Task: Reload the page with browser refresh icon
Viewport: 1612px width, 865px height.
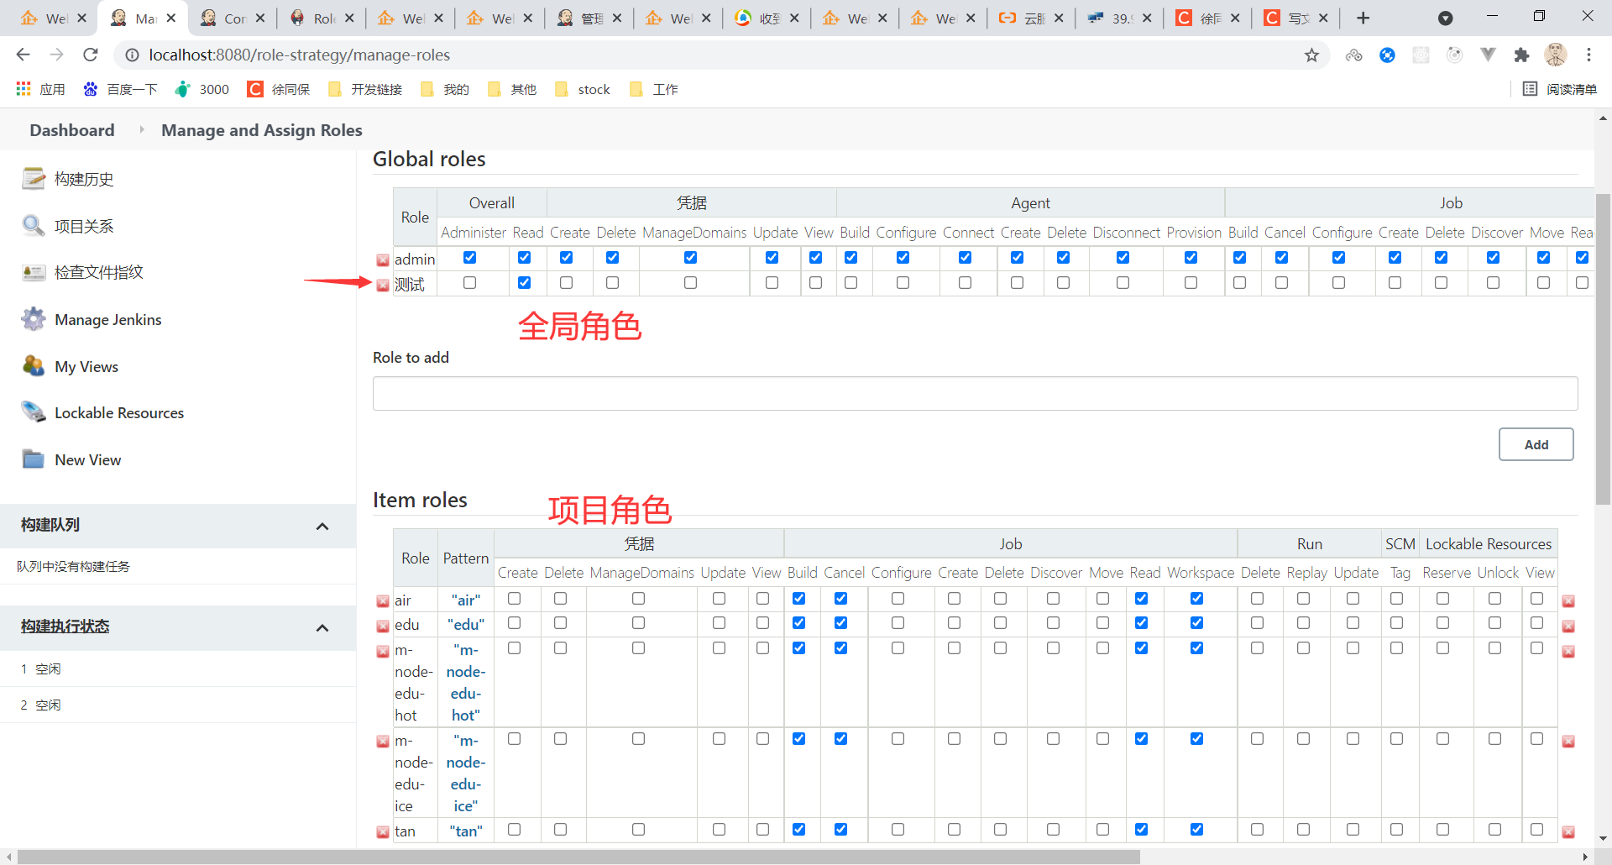Action: coord(91,55)
